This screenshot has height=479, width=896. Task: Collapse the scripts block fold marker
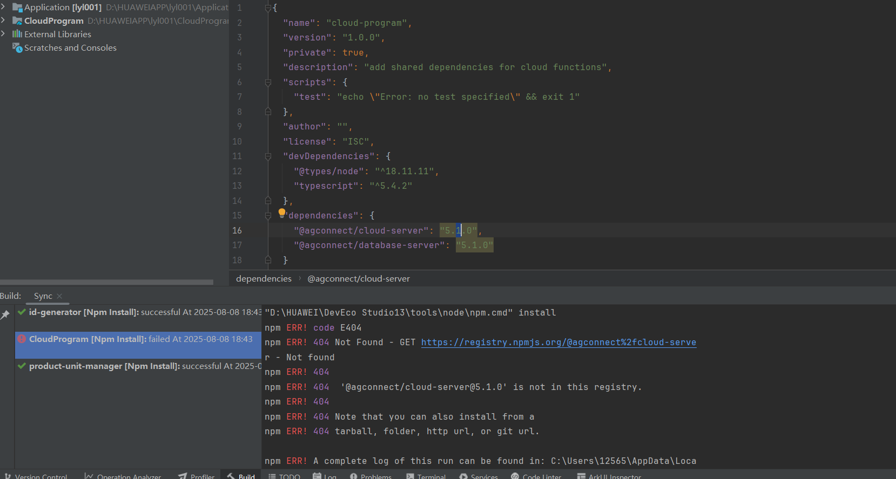click(x=268, y=82)
